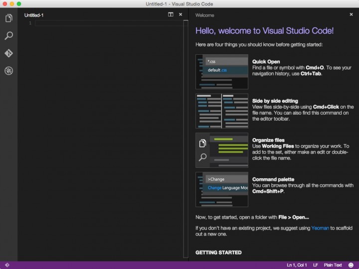Screen dimensions: 359x269
Task: Close the Welcome panel
Action: tap(351, 14)
